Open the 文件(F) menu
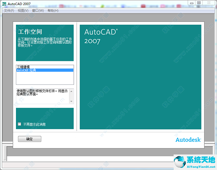Image resolution: width=217 pixels, height=170 pixels. coord(9,10)
